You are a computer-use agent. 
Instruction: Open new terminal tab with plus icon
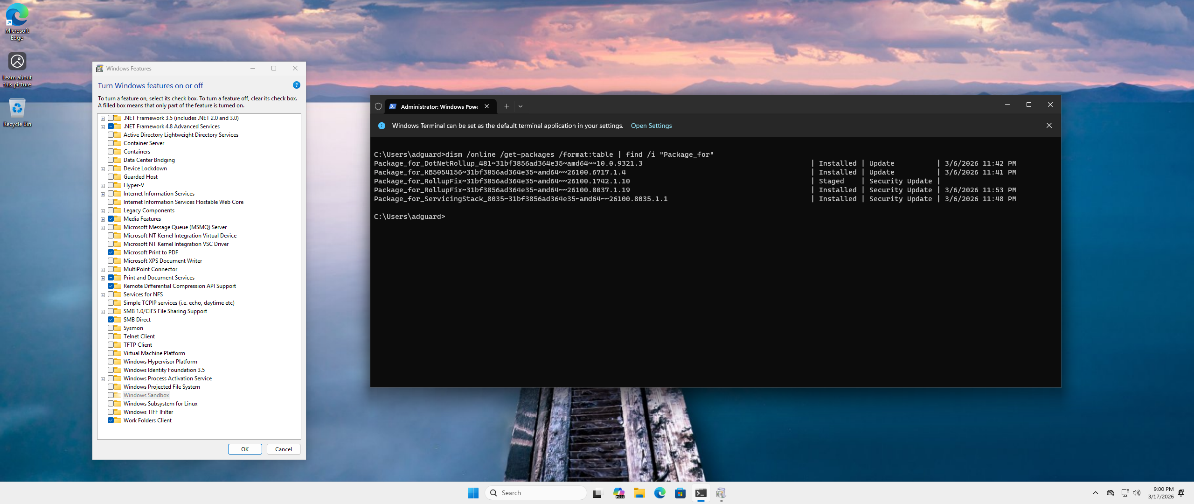pyautogui.click(x=507, y=106)
